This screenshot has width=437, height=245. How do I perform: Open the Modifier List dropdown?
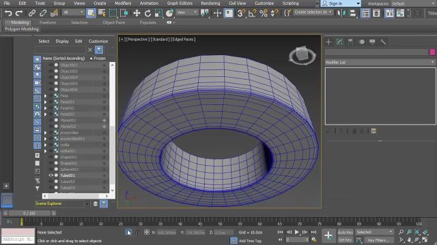(x=380, y=63)
